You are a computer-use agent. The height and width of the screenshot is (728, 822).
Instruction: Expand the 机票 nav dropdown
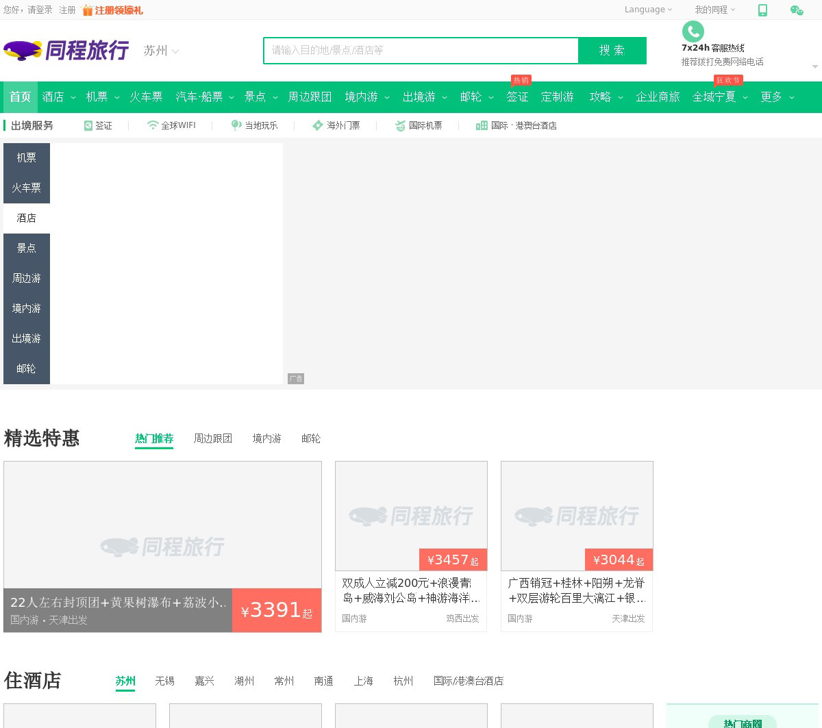point(117,97)
